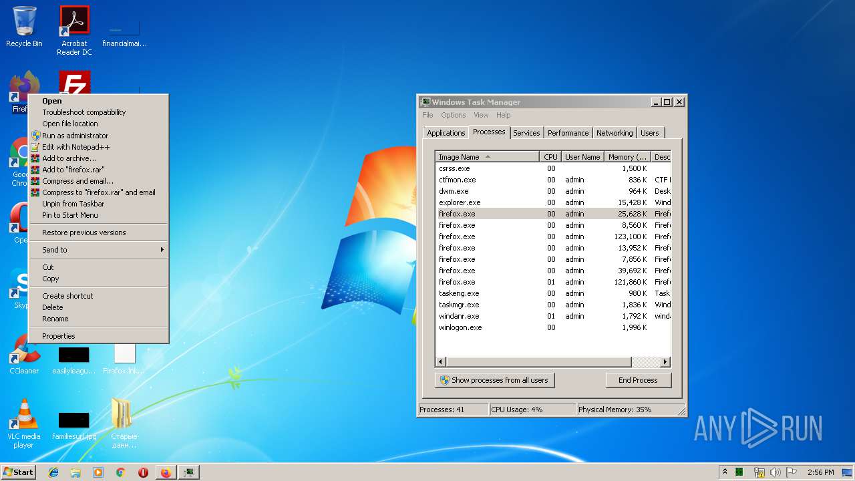Choose Troubleshoot compatibility menu entry
Image resolution: width=855 pixels, height=481 pixels.
click(98, 112)
